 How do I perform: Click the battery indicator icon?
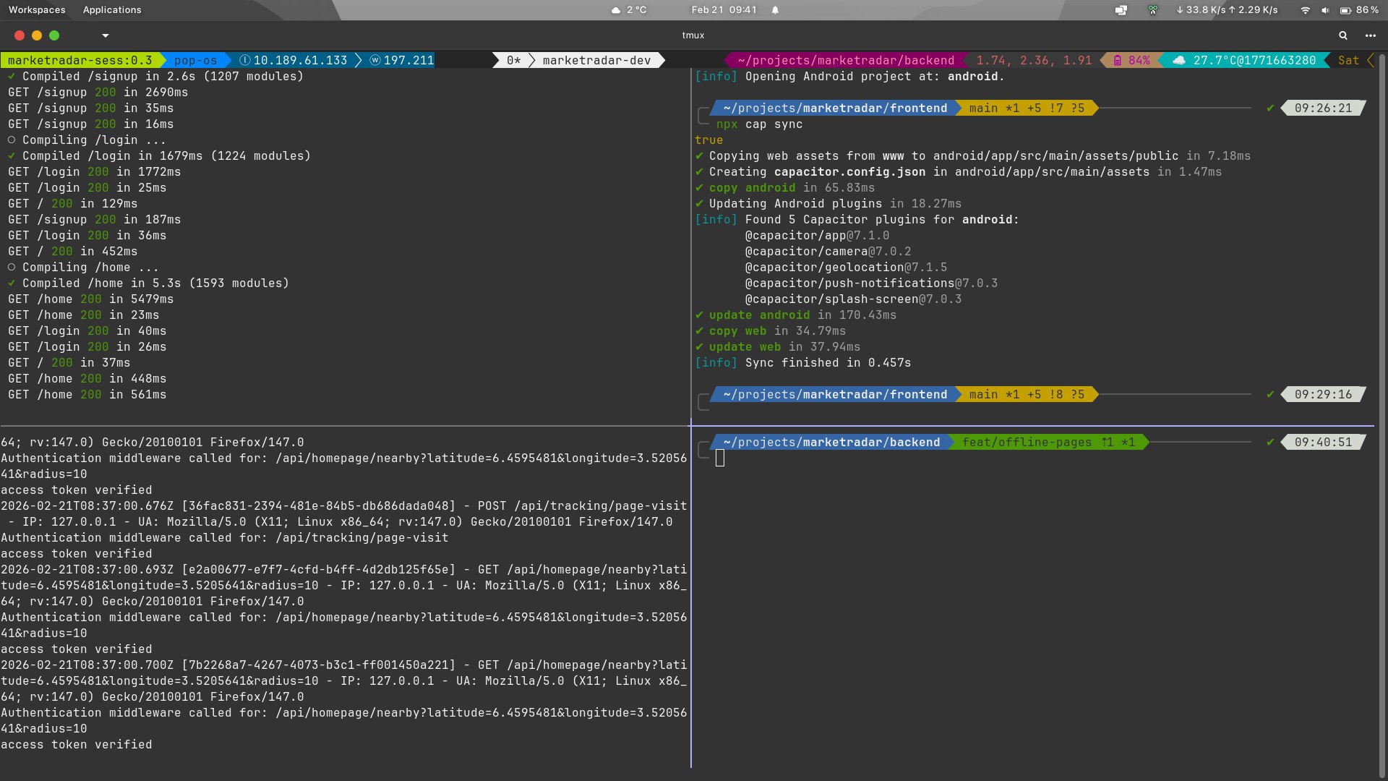pyautogui.click(x=1345, y=10)
